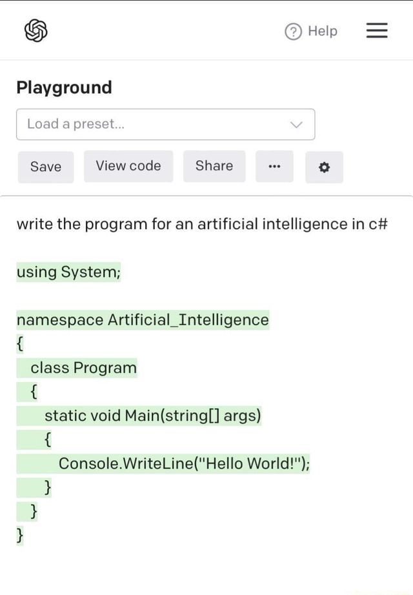
Task: Click the static void Main line
Action: (x=152, y=416)
